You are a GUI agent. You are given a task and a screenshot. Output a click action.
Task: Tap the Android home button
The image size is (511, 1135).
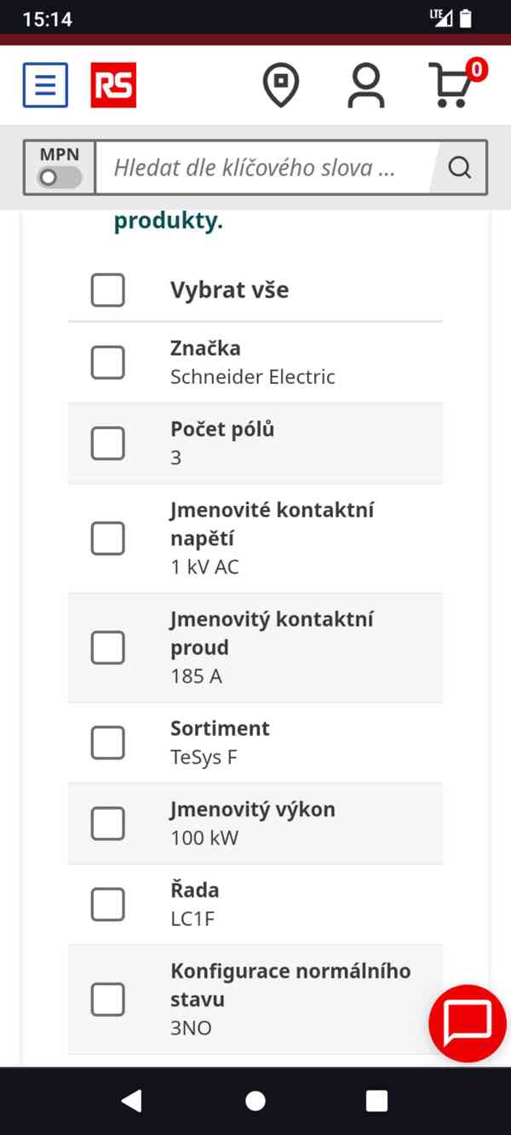(x=255, y=1101)
